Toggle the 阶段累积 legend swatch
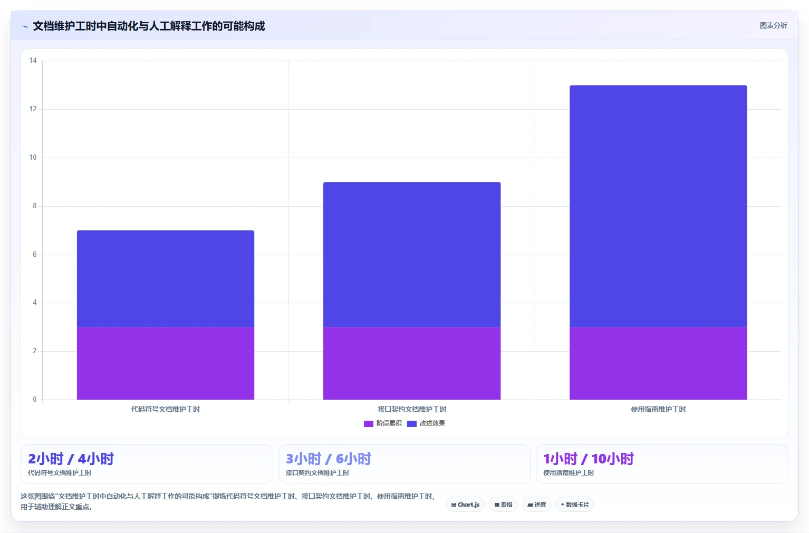This screenshot has width=809, height=533. coord(369,423)
